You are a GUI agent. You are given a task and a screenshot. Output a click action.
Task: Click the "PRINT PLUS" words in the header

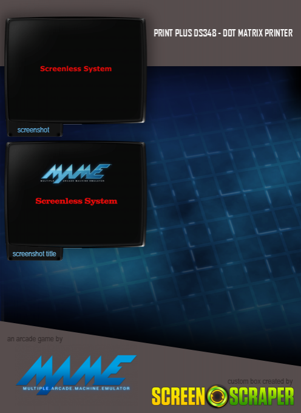pos(173,33)
